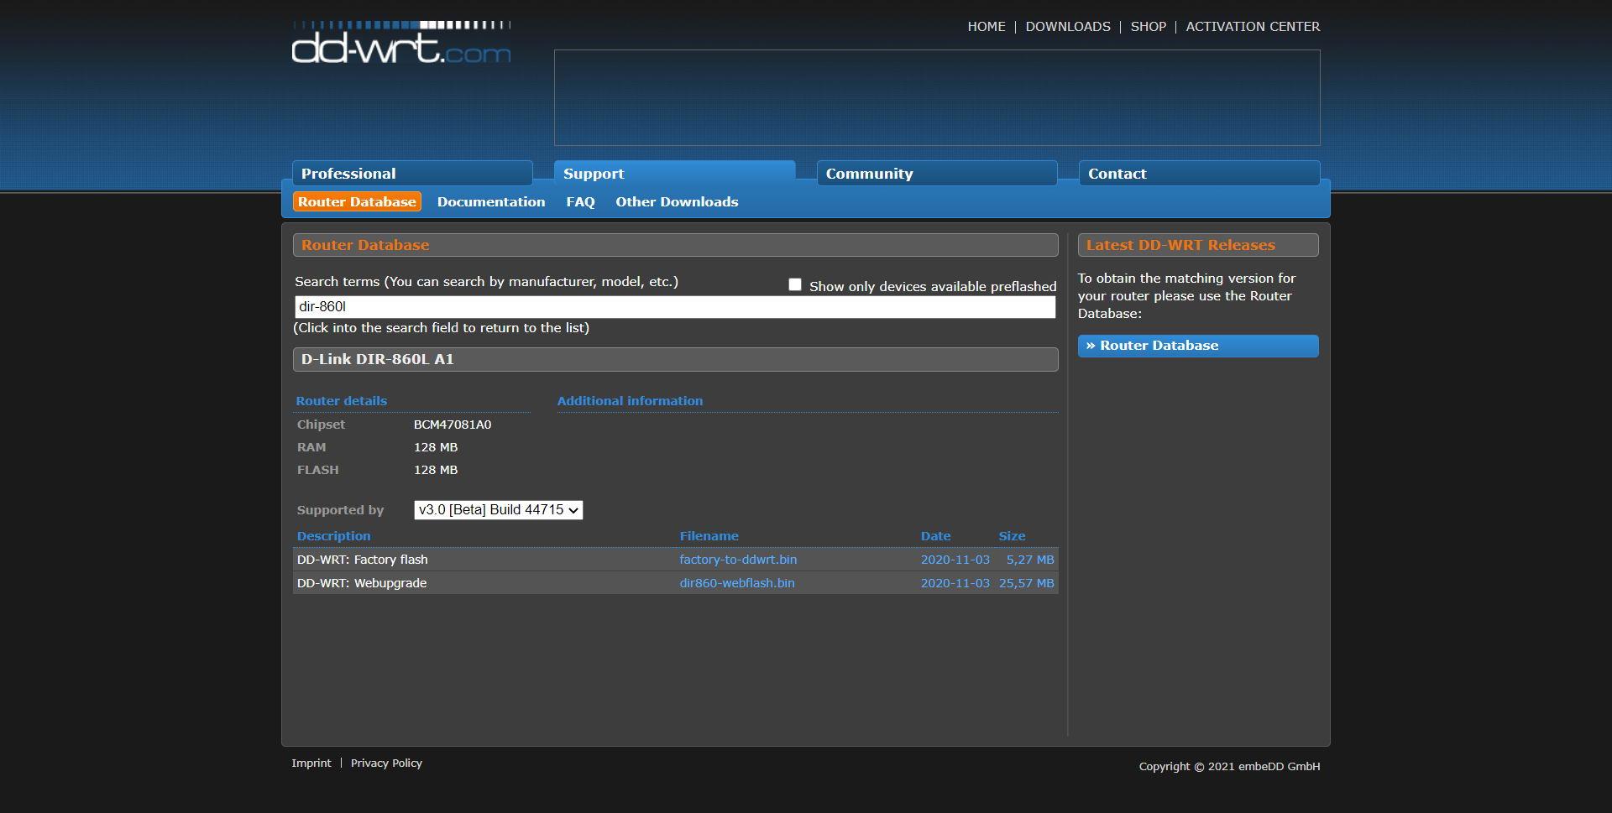1612x813 pixels.
Task: Click into the router search field
Action: click(675, 307)
